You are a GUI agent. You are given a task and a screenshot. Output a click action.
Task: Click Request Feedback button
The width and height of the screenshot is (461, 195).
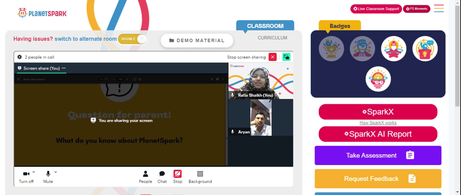(x=378, y=178)
